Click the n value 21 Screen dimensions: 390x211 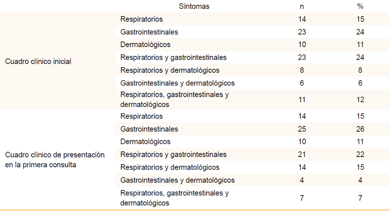(x=302, y=155)
